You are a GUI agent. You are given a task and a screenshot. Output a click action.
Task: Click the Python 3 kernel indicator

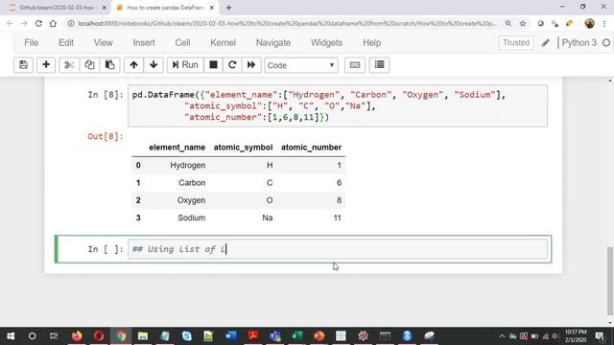tap(579, 42)
